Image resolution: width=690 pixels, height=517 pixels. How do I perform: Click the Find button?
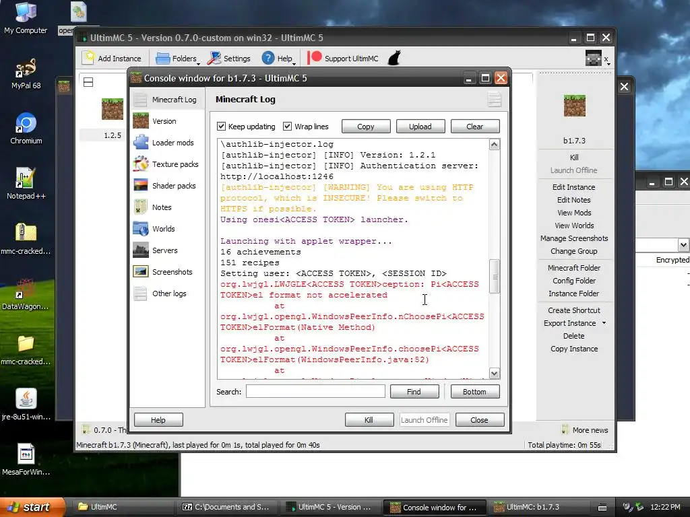click(x=414, y=391)
